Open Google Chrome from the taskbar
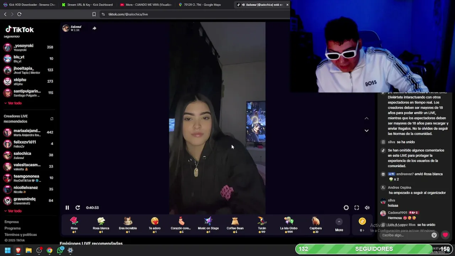Viewport: 455px width, 256px height. (x=49, y=250)
